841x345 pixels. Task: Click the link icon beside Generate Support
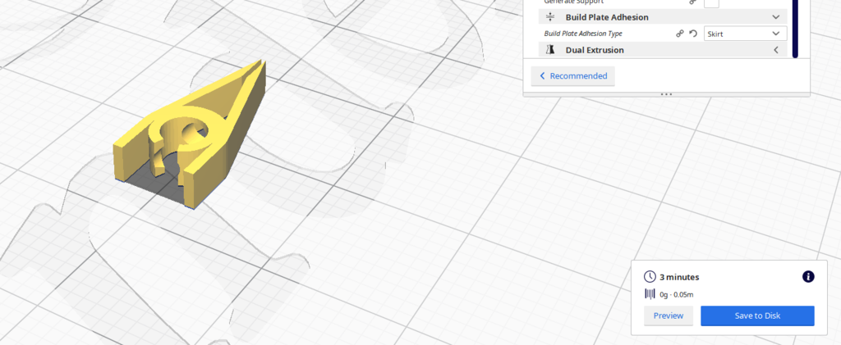(693, 2)
